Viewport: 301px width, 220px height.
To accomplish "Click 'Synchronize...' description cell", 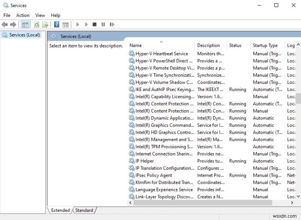I will coord(211,75).
